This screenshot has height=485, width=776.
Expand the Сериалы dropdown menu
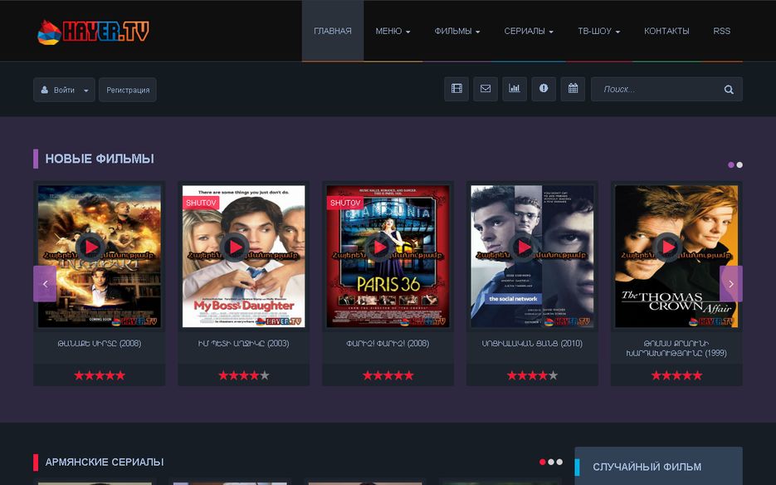coord(529,31)
